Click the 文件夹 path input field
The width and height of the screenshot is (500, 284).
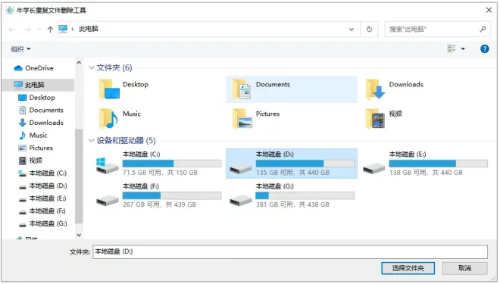click(290, 251)
